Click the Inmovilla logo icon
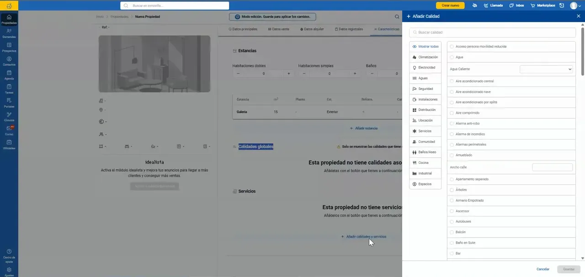 tap(9, 5)
